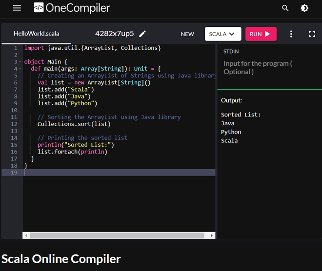
Task: Collapse the def main fold arrow on line 4
Action: [20, 69]
